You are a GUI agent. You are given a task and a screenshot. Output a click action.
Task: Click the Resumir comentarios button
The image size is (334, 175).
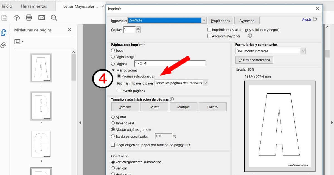pyautogui.click(x=254, y=60)
